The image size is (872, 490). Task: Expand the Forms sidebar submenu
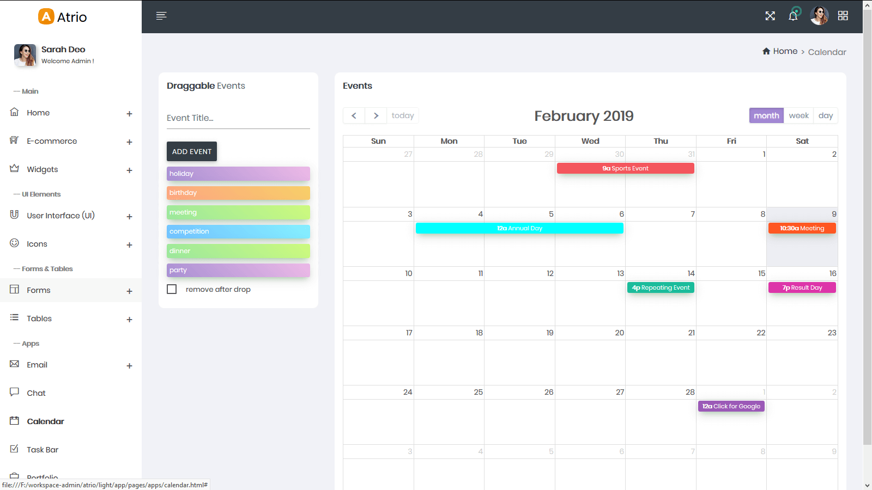tap(129, 291)
